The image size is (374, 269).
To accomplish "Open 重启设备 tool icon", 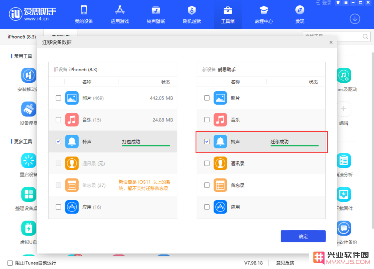I will (29, 160).
